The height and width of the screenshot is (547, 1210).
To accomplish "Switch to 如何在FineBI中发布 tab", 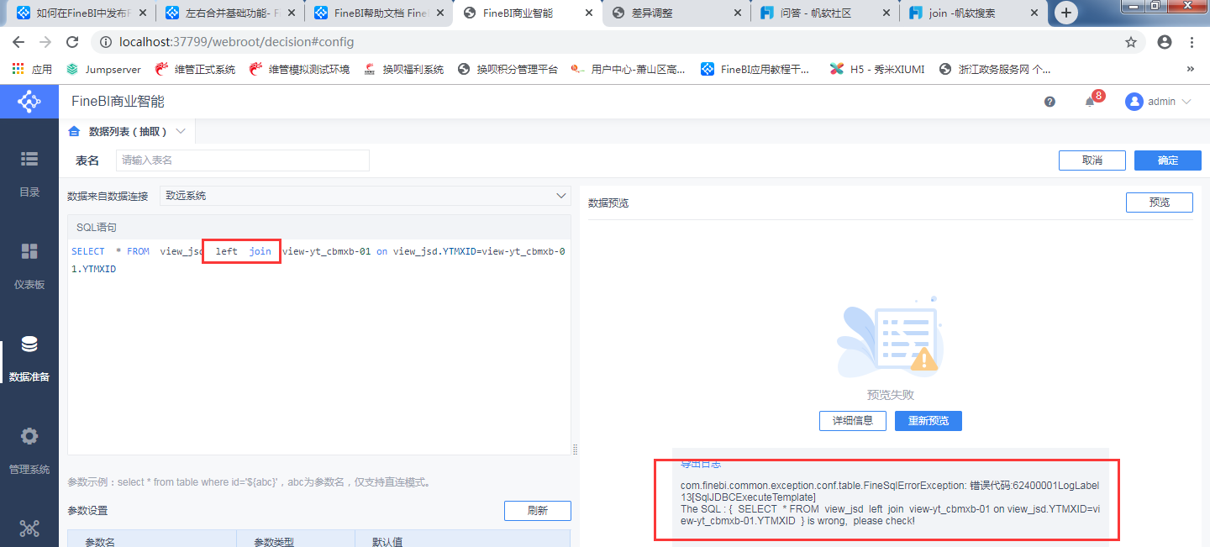I will (x=83, y=13).
